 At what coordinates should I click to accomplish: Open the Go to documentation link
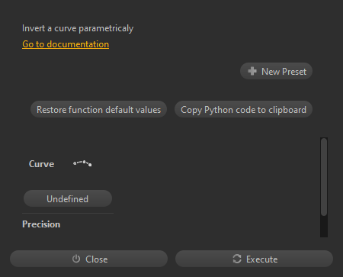(x=66, y=44)
